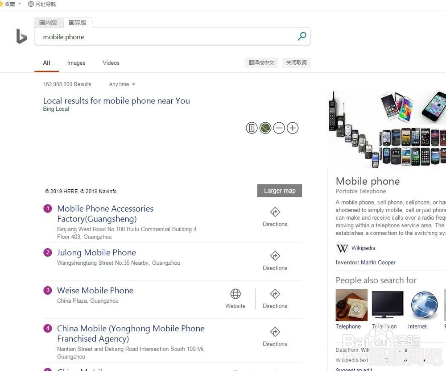Zoom out the map with minus button

tap(279, 128)
